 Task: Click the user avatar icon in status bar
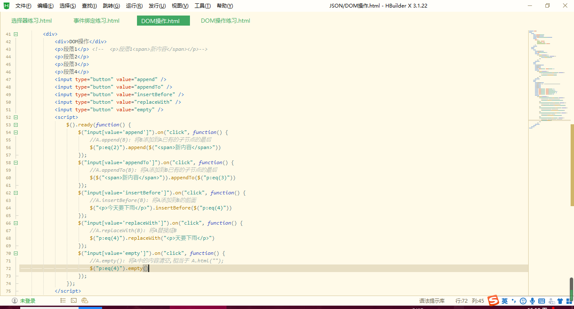coord(15,301)
